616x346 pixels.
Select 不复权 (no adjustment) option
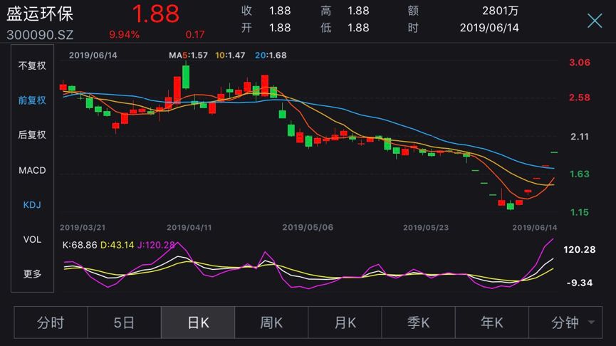pos(32,65)
